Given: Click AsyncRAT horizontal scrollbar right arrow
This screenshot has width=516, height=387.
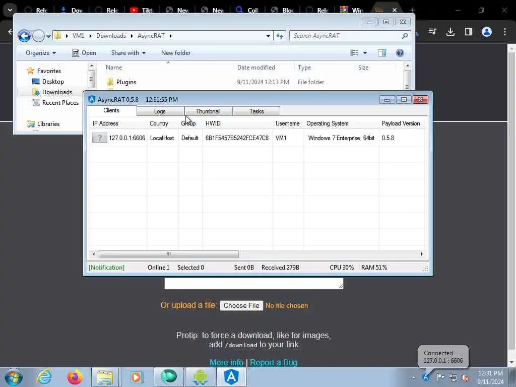Looking at the screenshot, I should pyautogui.click(x=422, y=254).
